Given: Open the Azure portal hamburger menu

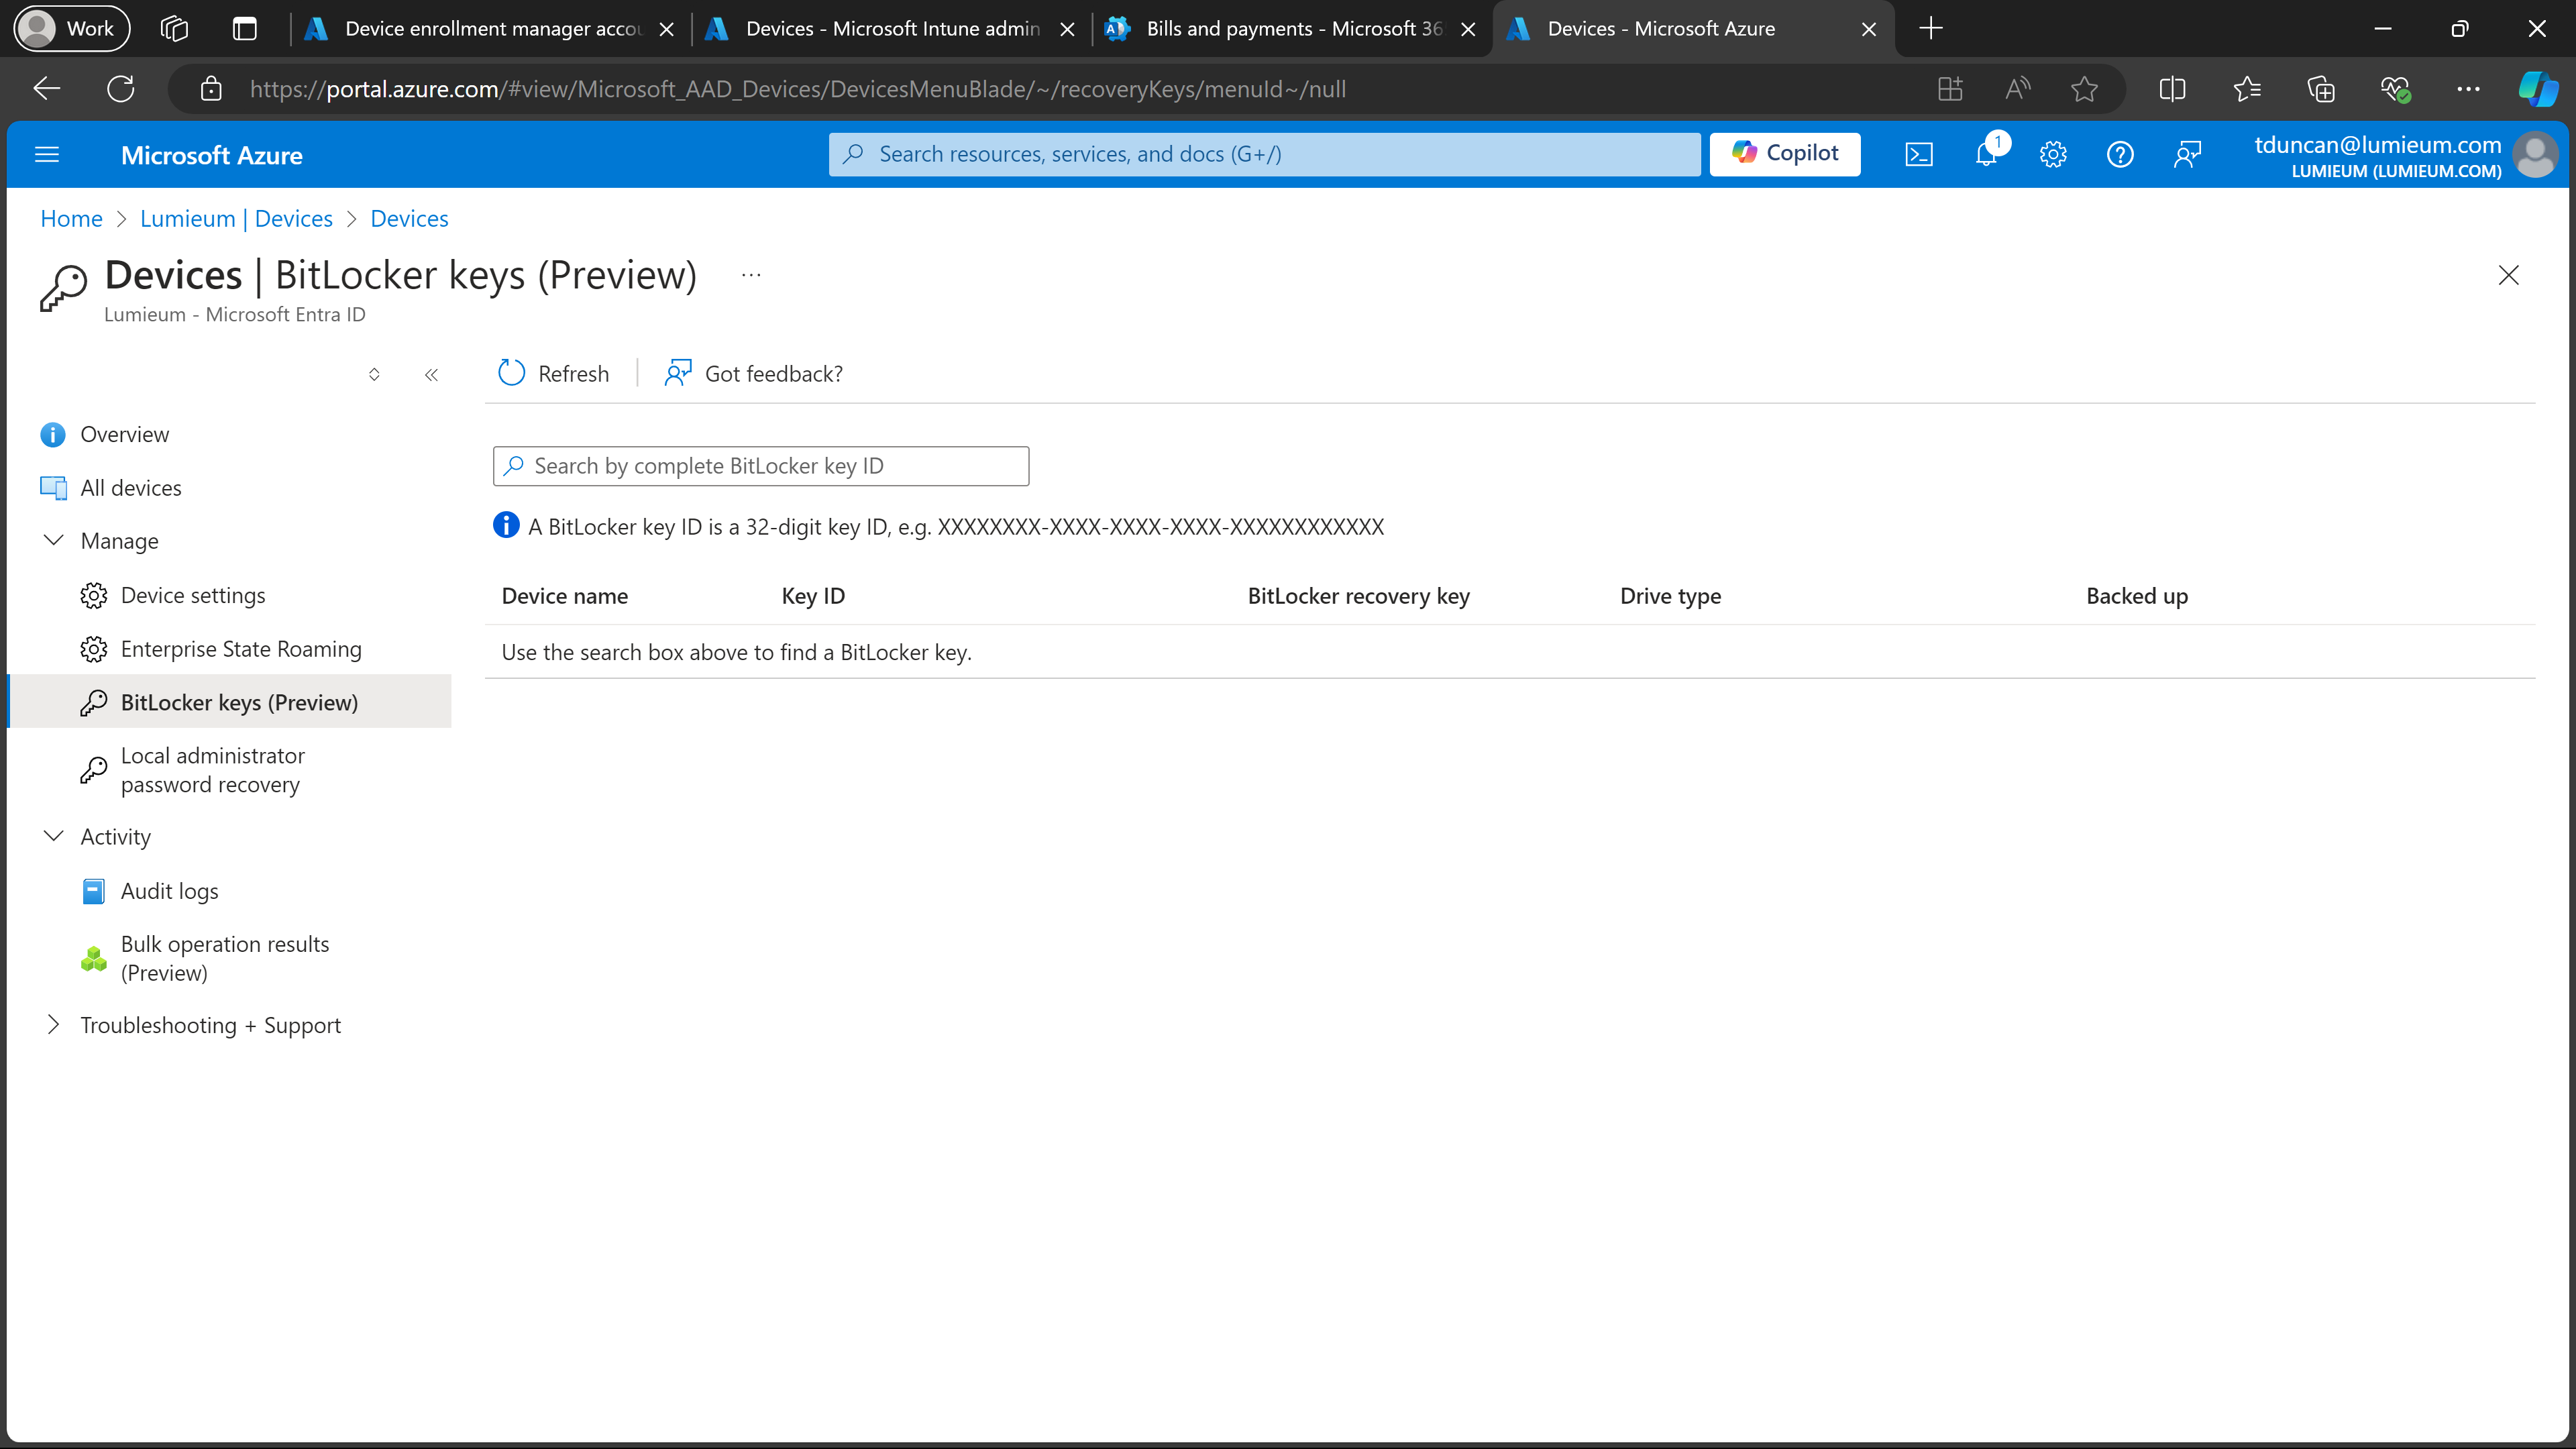Looking at the screenshot, I should [47, 154].
